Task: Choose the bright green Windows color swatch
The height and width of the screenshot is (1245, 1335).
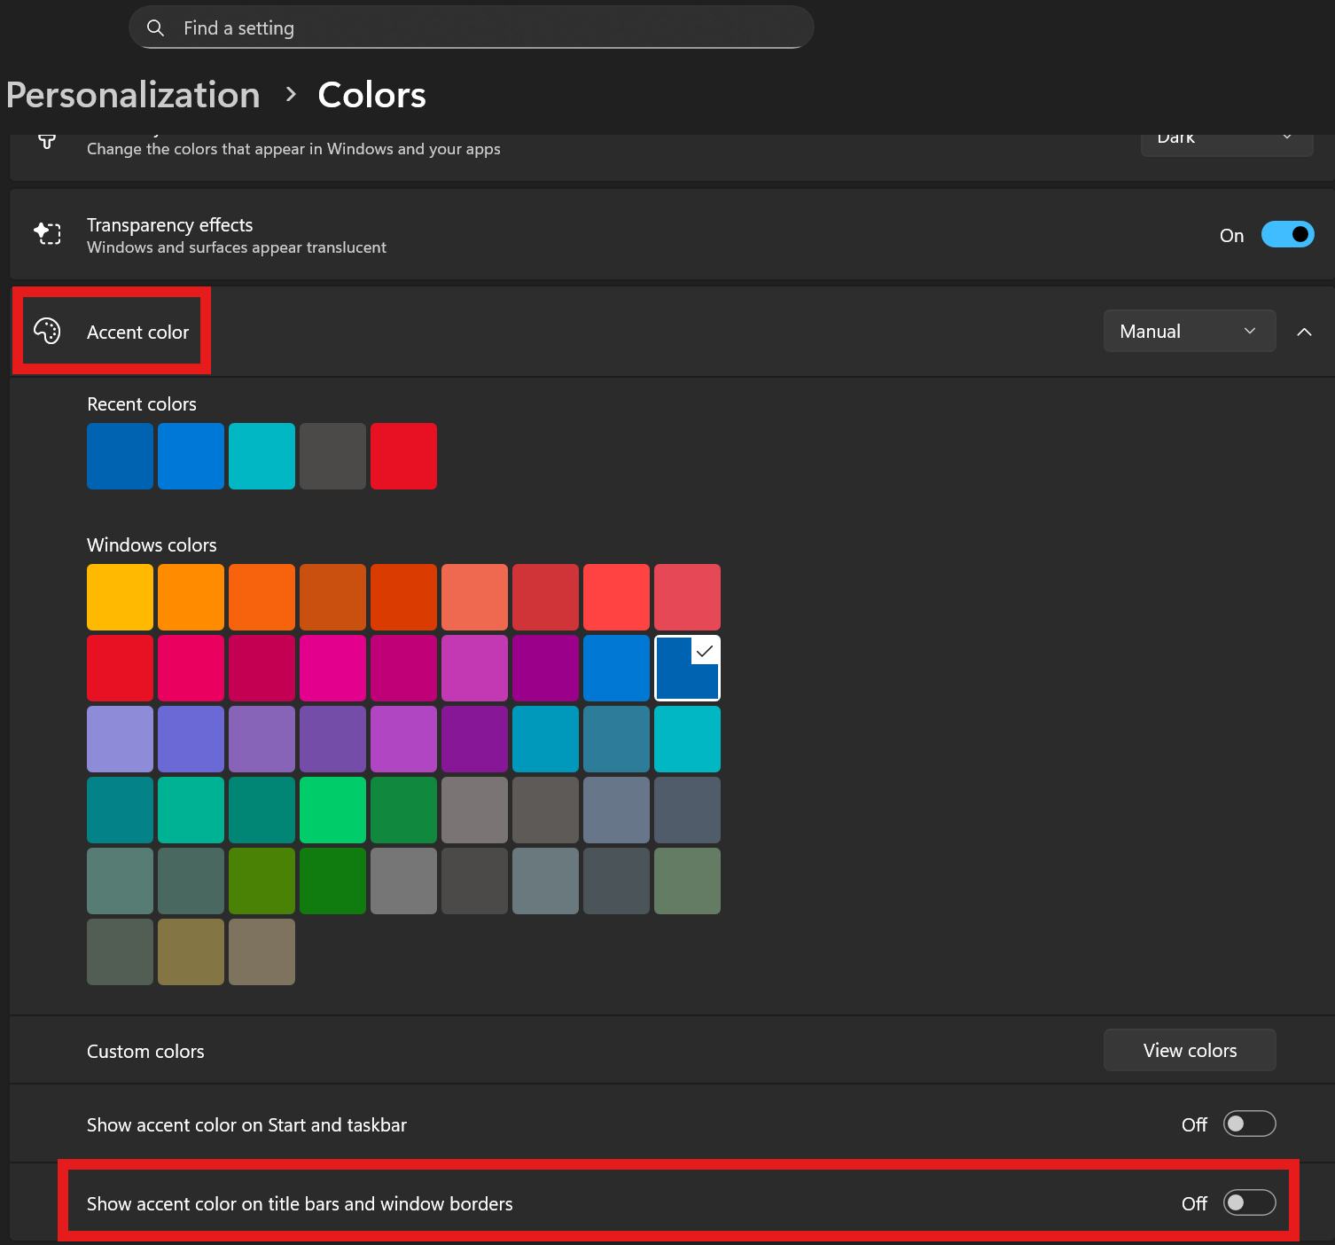Action: coord(332,810)
